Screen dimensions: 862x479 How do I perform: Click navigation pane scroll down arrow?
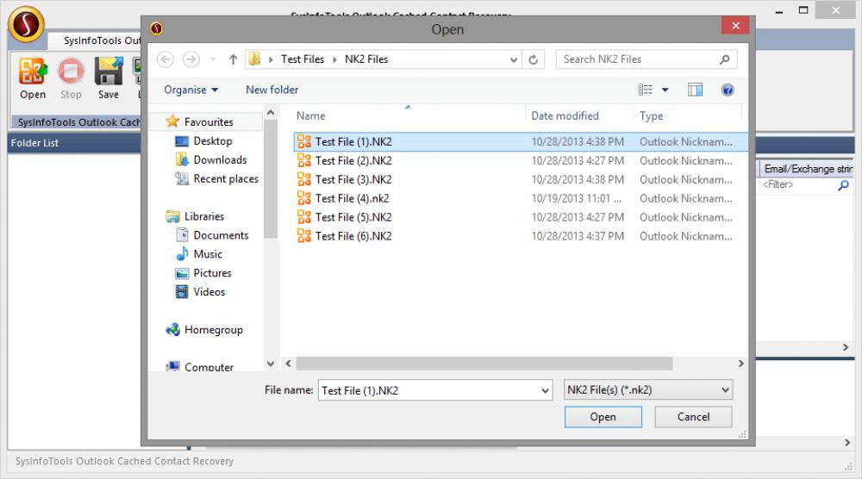tap(271, 364)
